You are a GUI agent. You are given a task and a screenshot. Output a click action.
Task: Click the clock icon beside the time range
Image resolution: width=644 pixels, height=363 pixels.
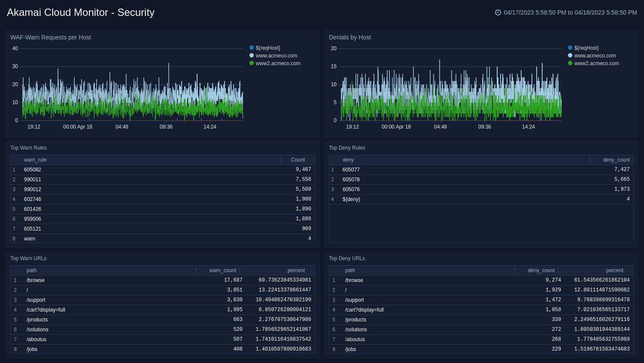(497, 12)
